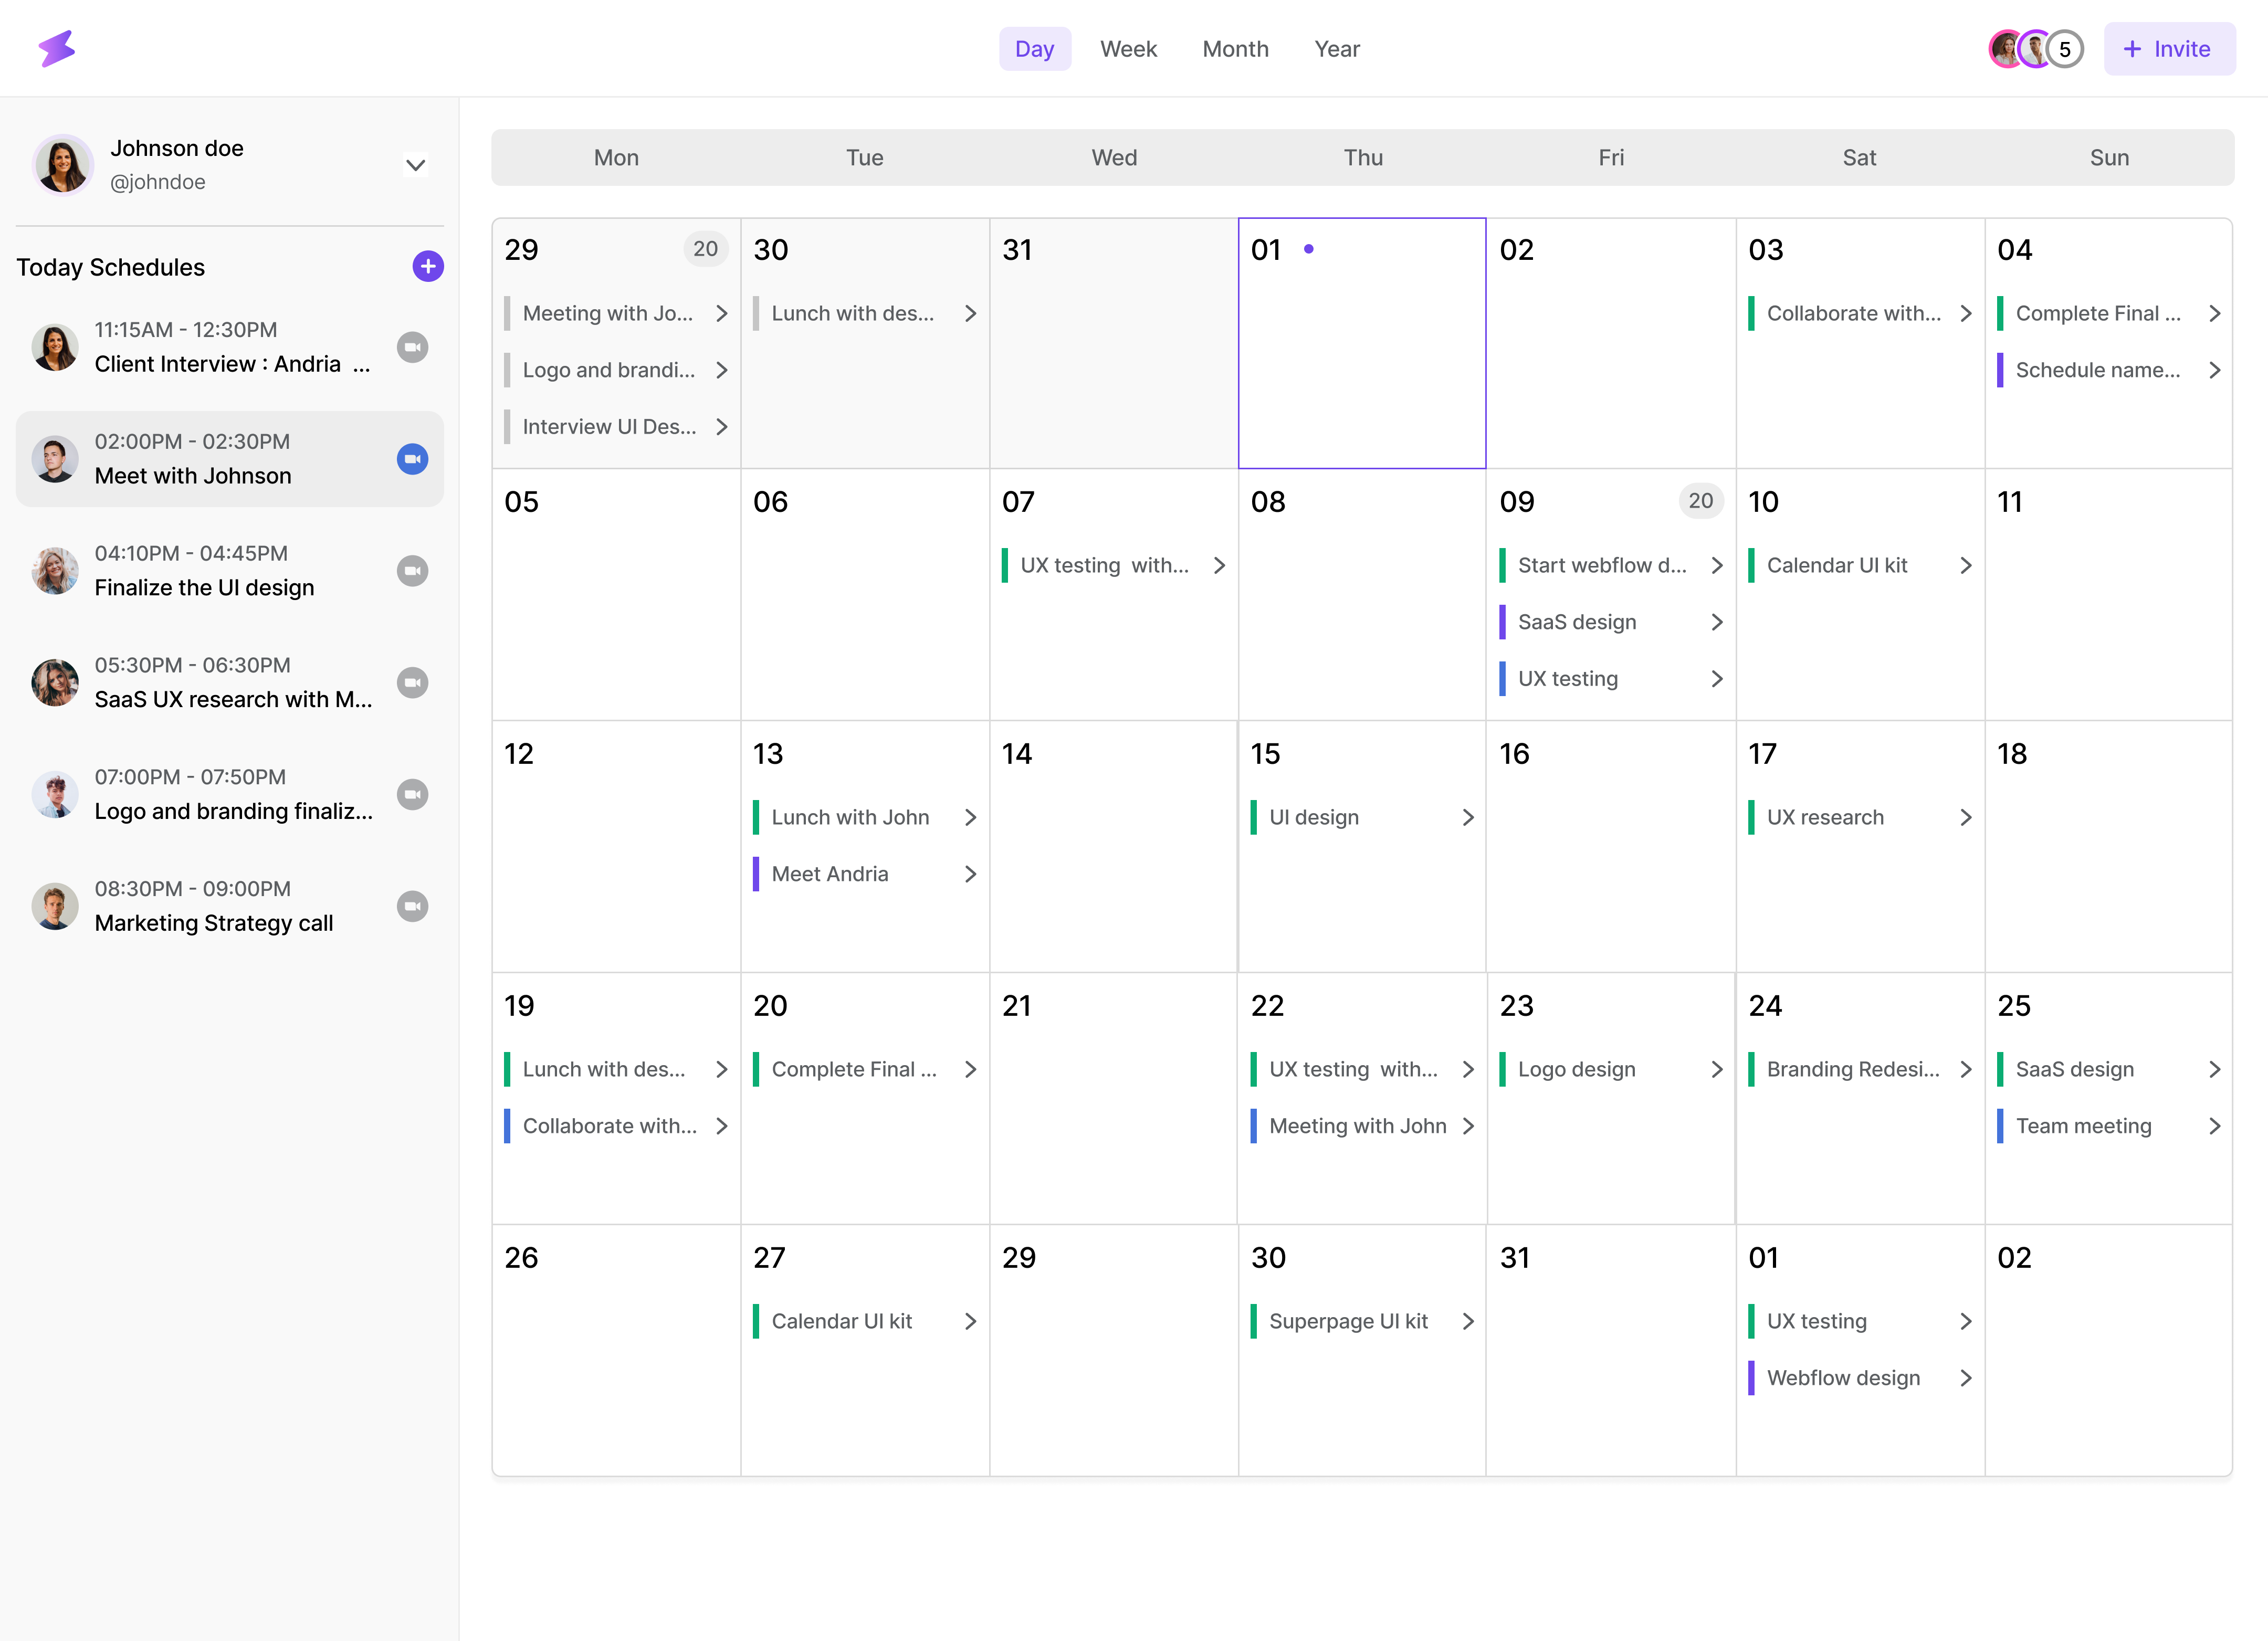Add a new schedule with the plus icon
The width and height of the screenshot is (2268, 1641).
pyautogui.click(x=428, y=266)
